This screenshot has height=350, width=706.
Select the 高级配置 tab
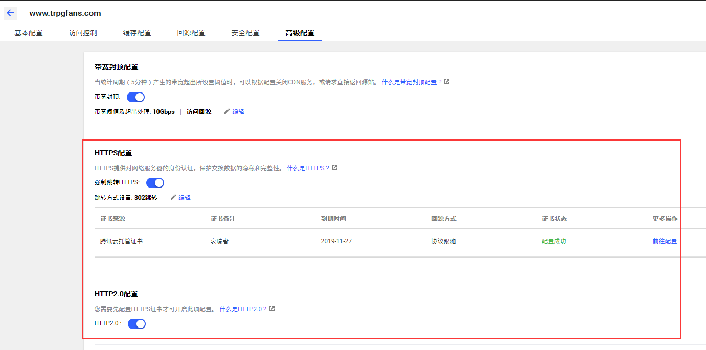click(x=300, y=33)
